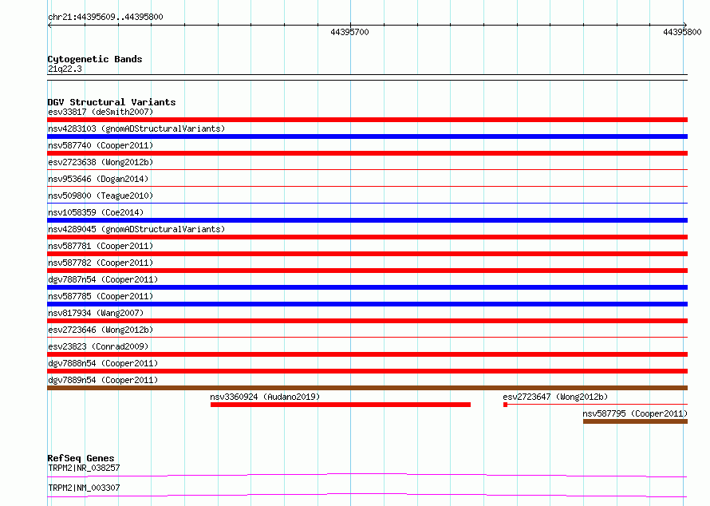The width and height of the screenshot is (710, 506).
Task: Click the blue nsv1058359 variant bar
Action: (367, 220)
